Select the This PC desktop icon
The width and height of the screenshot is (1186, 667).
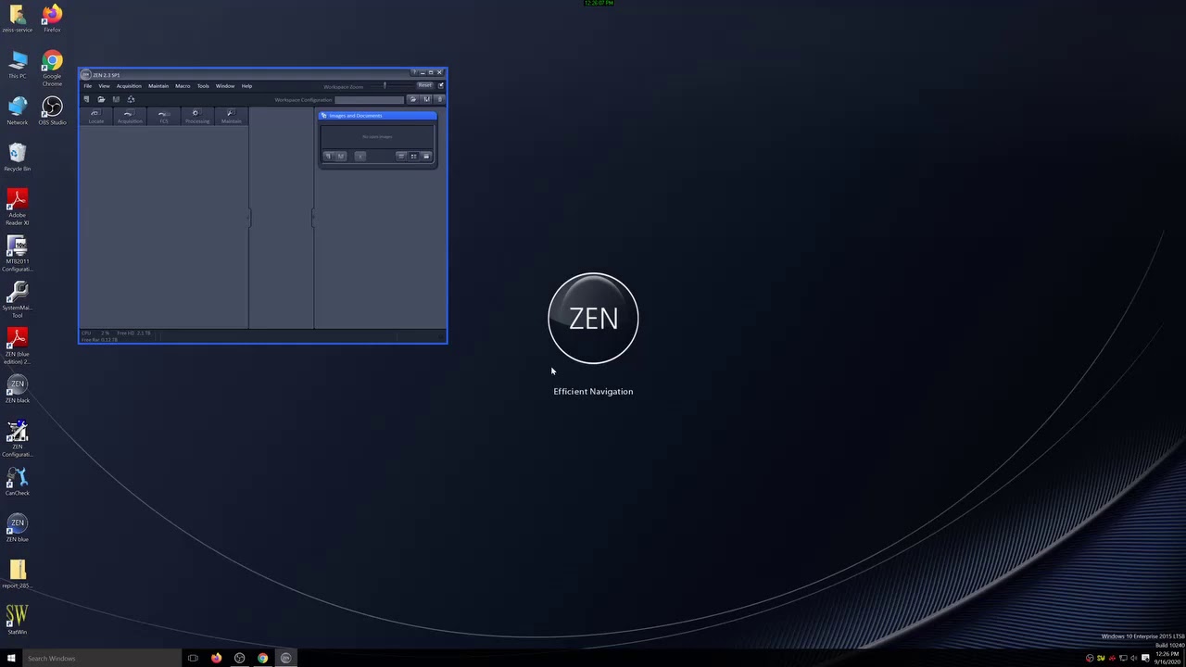(x=18, y=65)
